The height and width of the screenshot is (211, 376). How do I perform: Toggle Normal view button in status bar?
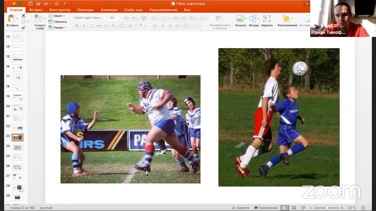pyautogui.click(x=284, y=208)
